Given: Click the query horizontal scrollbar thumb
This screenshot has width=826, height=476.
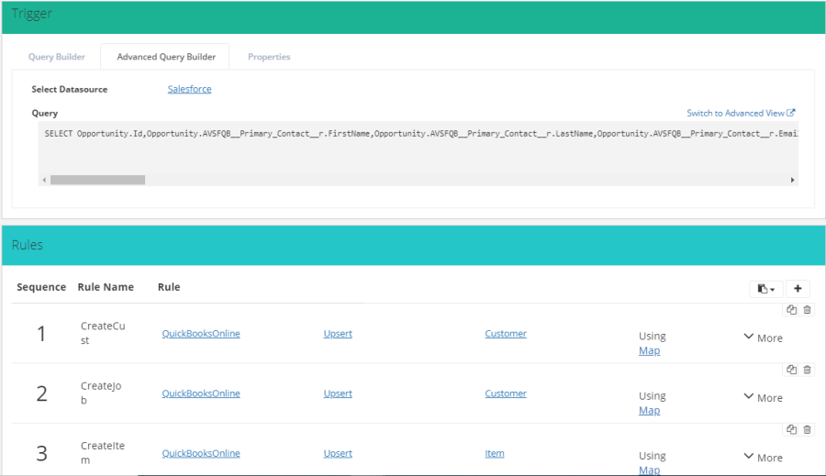Looking at the screenshot, I should (97, 181).
